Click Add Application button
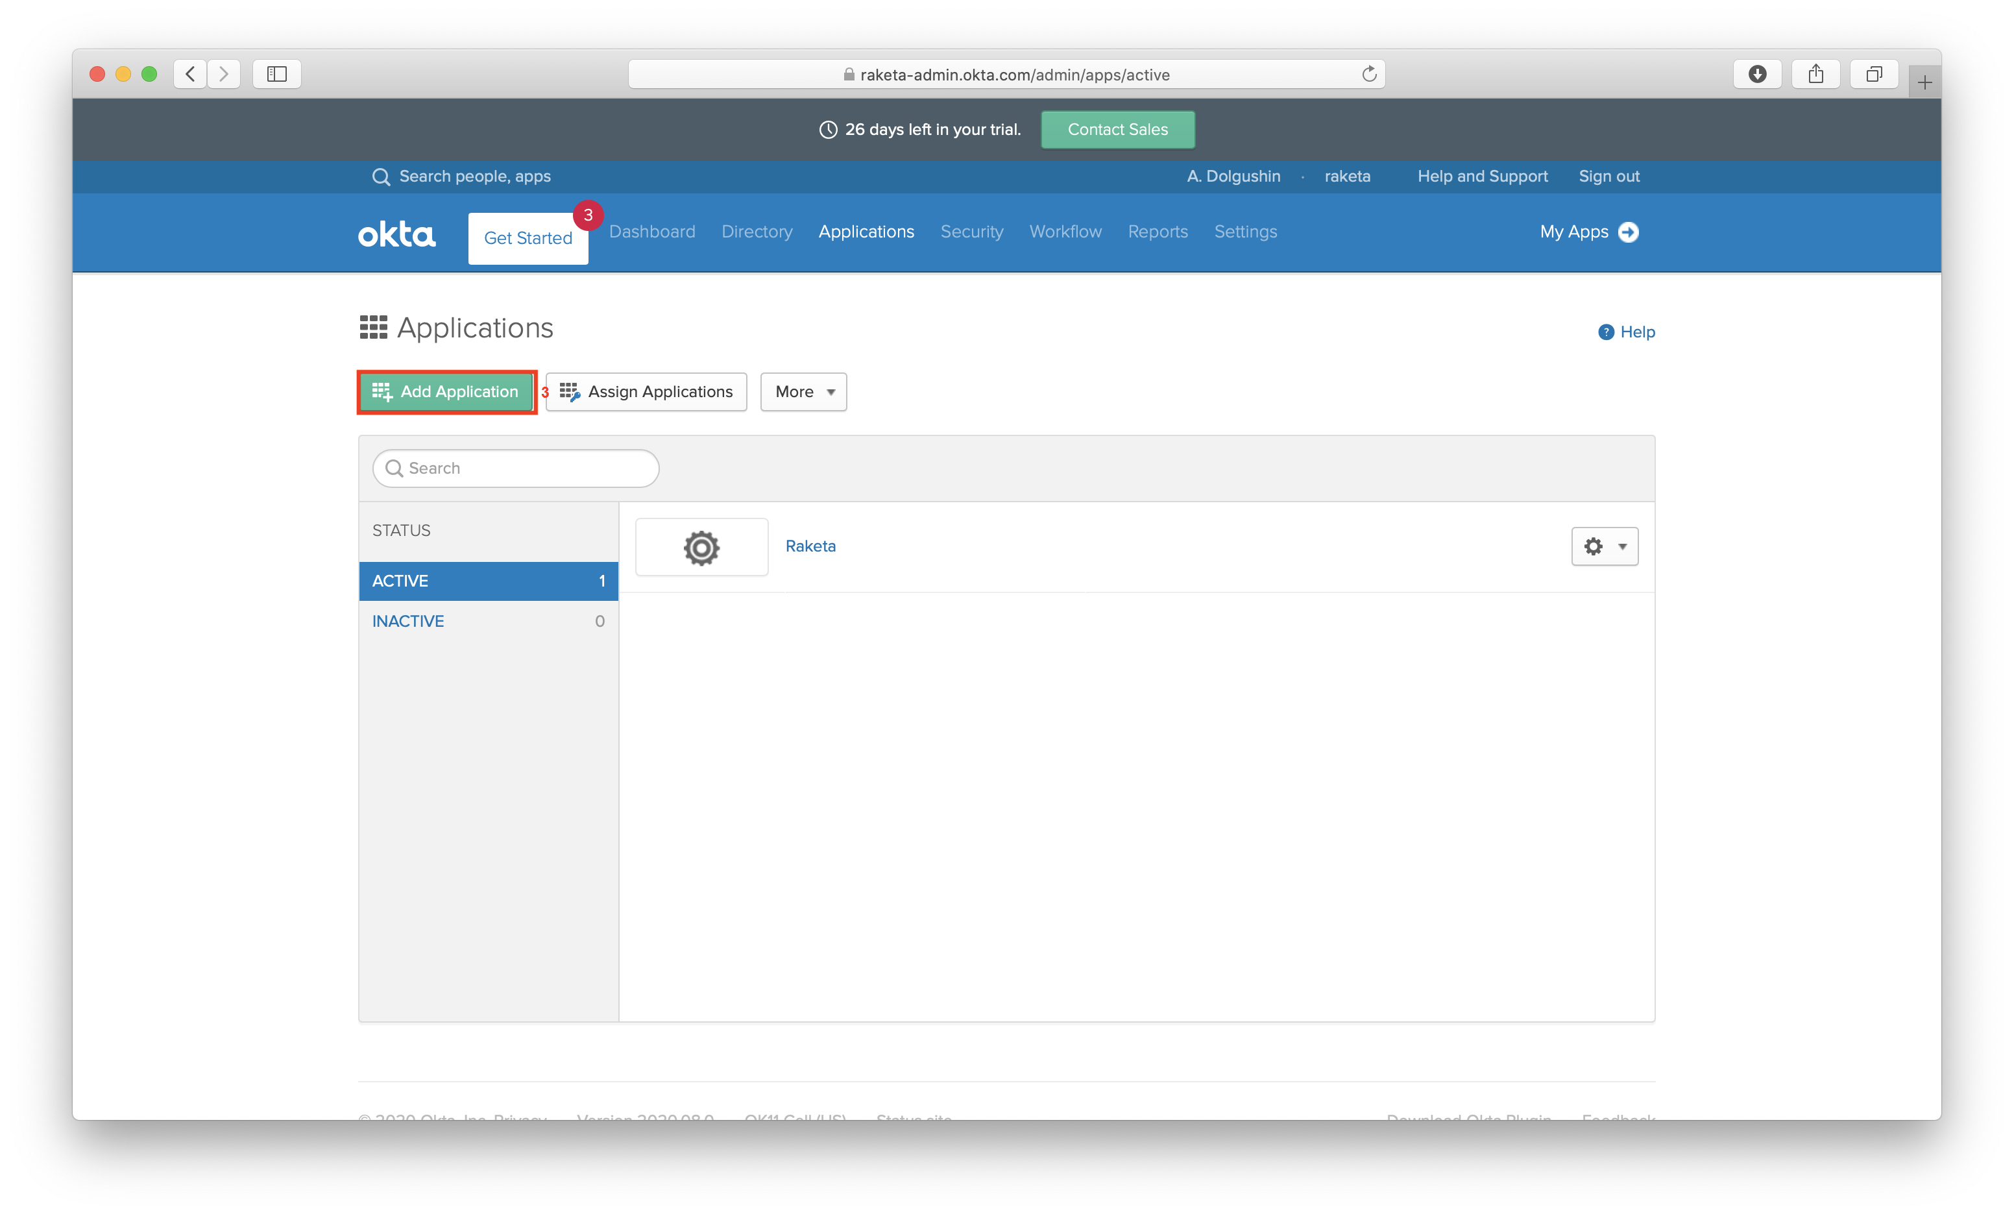The height and width of the screenshot is (1216, 2014). pyautogui.click(x=446, y=391)
